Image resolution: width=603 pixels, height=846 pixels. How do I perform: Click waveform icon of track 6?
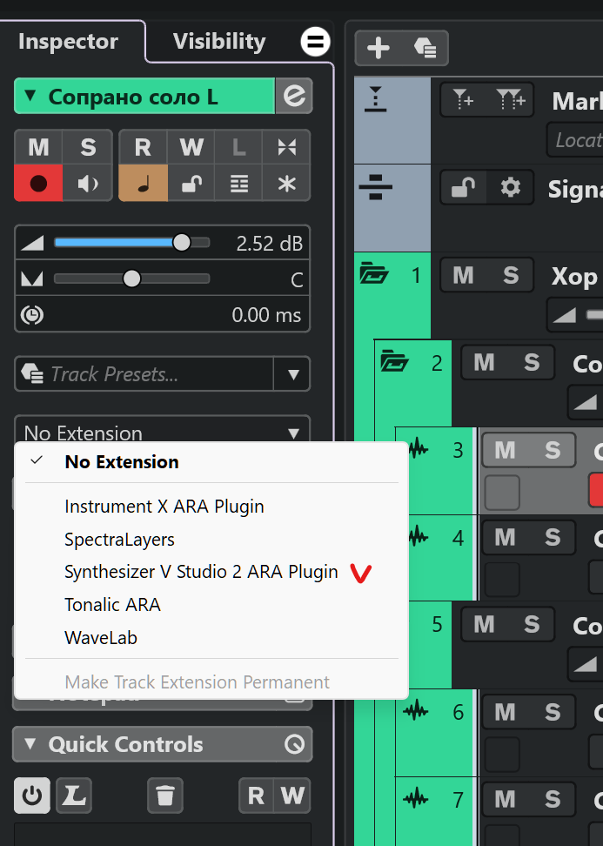pyautogui.click(x=416, y=710)
